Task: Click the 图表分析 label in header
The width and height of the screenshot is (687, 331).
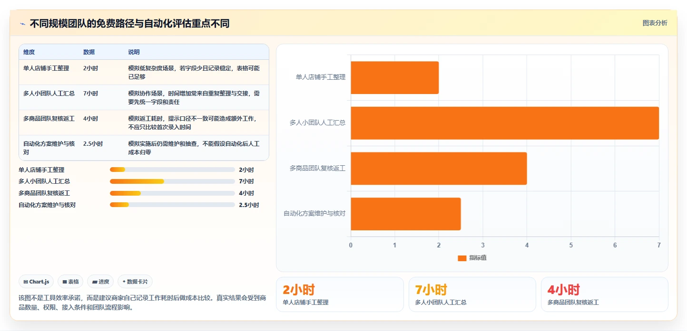Action: point(655,23)
